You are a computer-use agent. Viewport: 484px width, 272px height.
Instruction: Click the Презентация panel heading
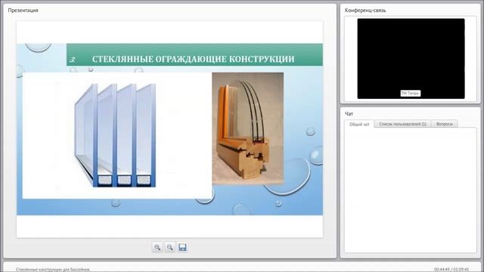tap(23, 10)
